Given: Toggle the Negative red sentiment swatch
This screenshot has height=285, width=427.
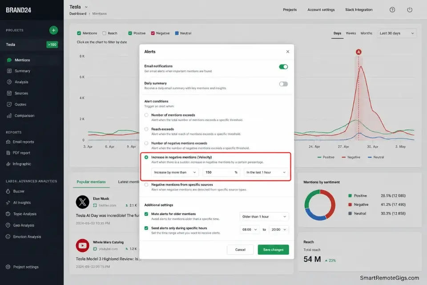Looking at the screenshot, I should tap(153, 33).
